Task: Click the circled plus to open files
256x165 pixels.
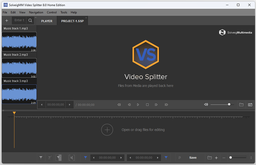Action: click(x=107, y=130)
